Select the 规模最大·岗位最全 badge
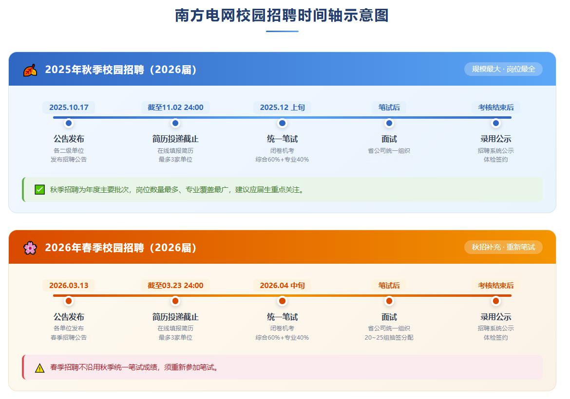 point(503,69)
